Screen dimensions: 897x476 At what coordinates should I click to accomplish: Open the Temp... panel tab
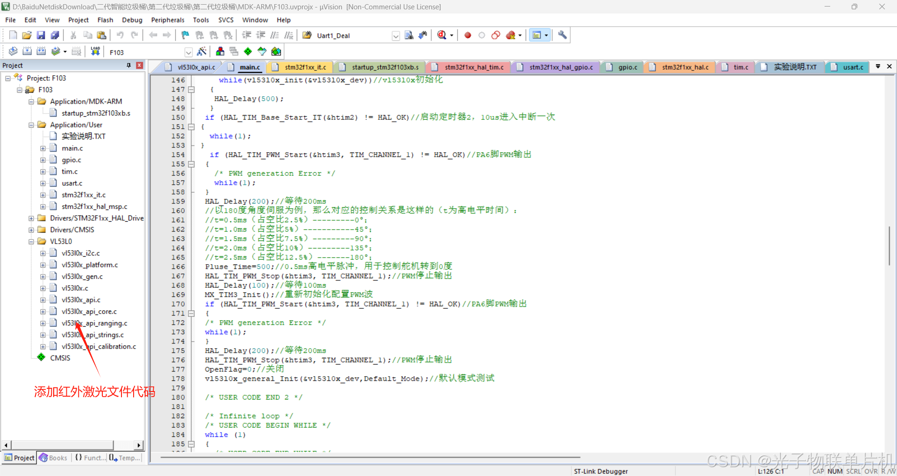pyautogui.click(x=125, y=458)
